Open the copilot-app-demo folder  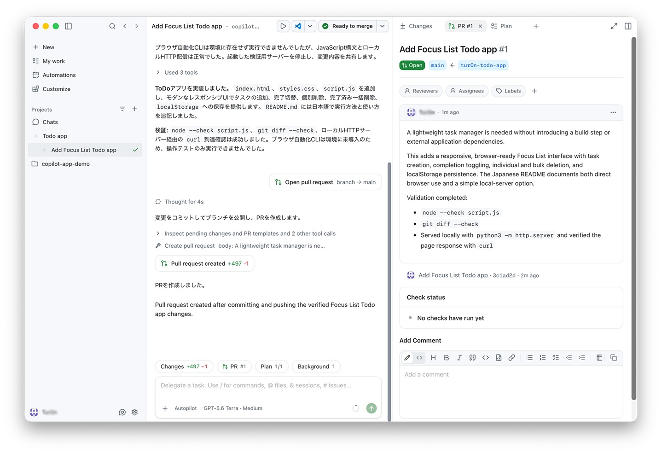point(85,164)
